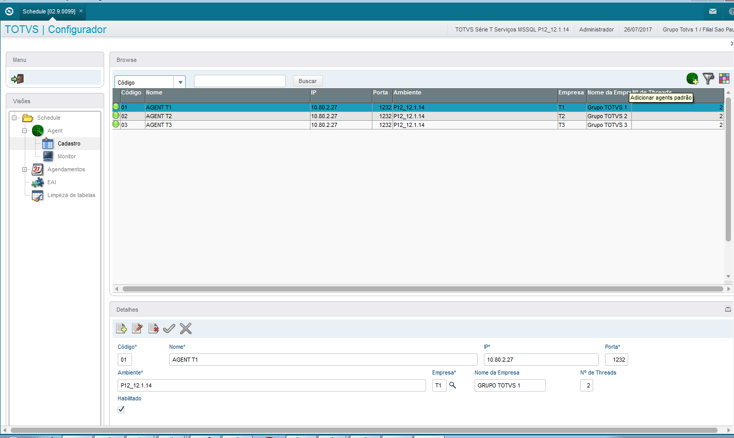This screenshot has height=438, width=734.
Task: Click the confirm checkmark icon
Action: (x=169, y=328)
